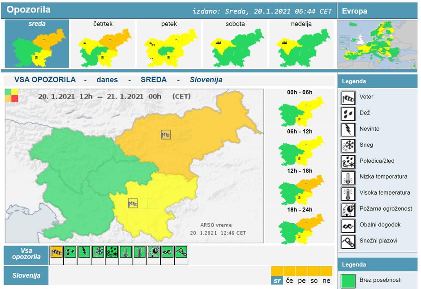This screenshot has width=421, height=289.
Task: Select the wind warning icon in the bottom filter row
Action: [56, 252]
